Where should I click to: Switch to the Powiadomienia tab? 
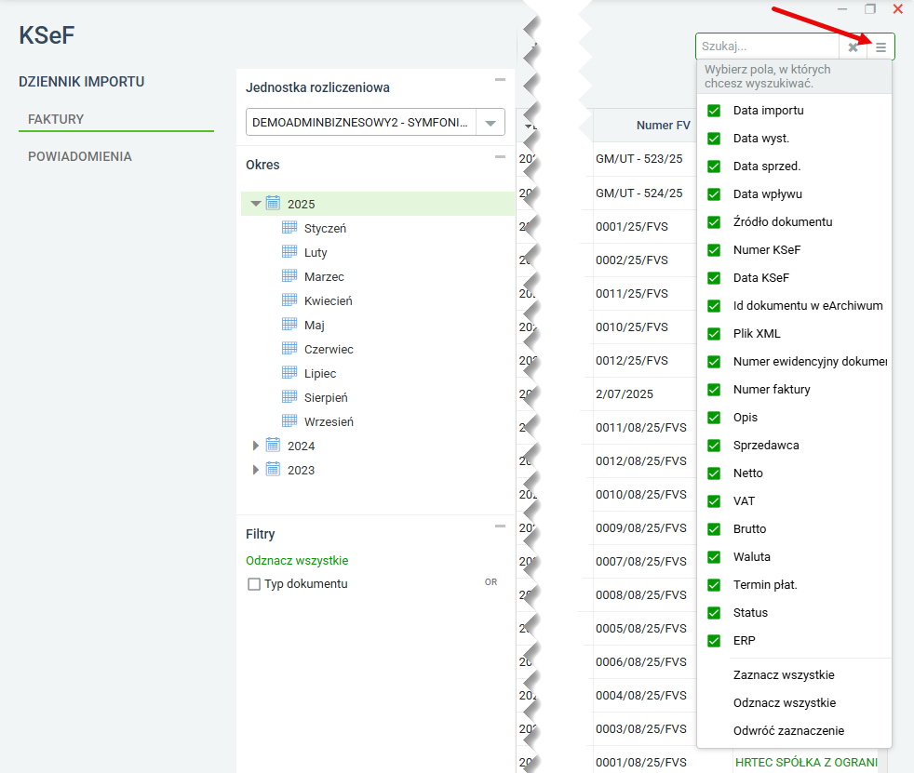point(80,156)
